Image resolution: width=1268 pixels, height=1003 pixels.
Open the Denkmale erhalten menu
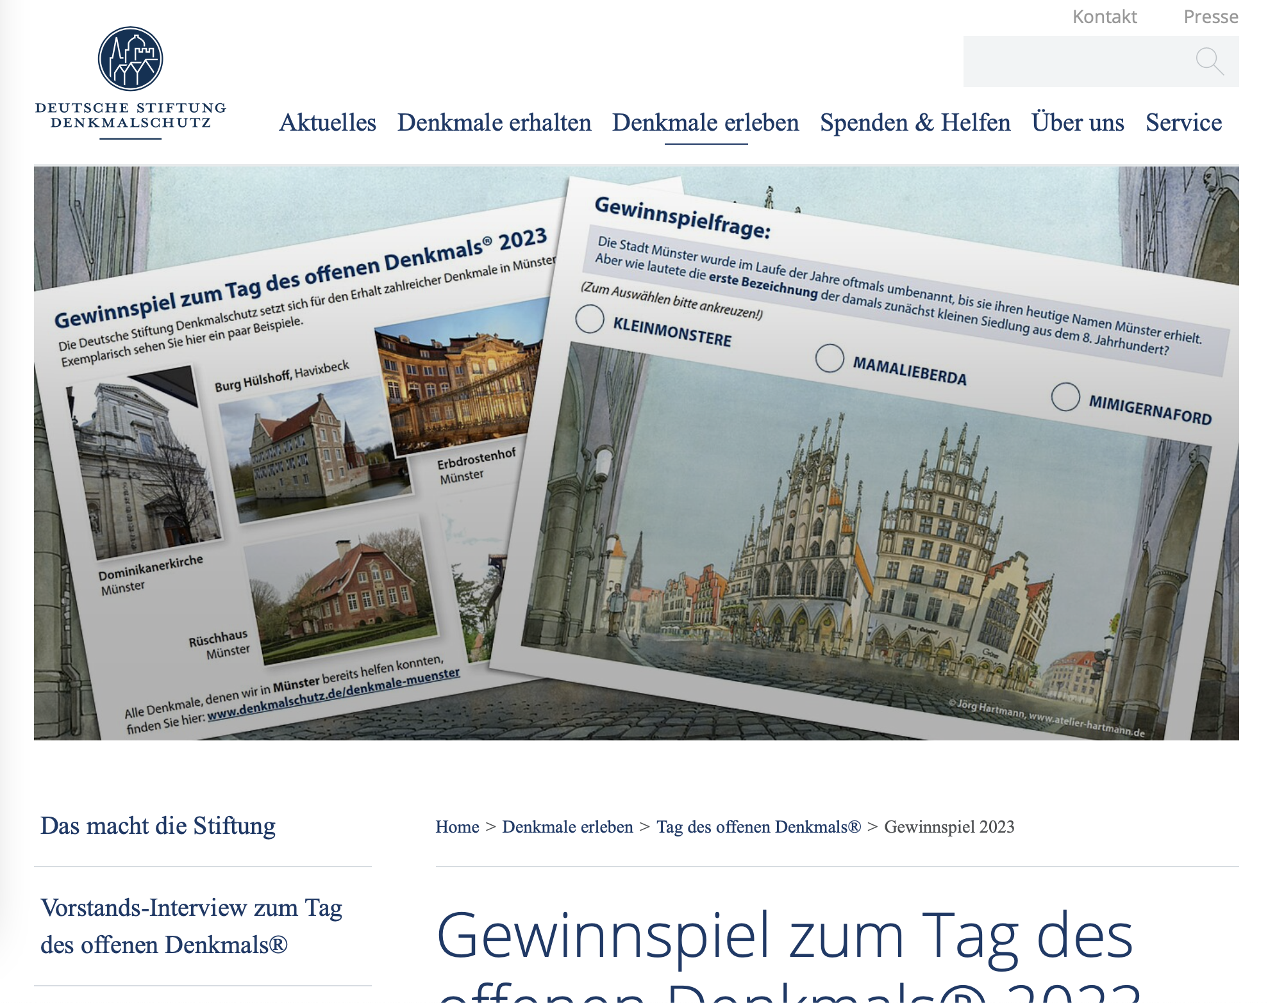494,122
